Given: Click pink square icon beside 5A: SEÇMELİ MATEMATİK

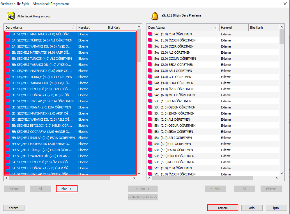Looking at the screenshot, I should coord(7,34).
